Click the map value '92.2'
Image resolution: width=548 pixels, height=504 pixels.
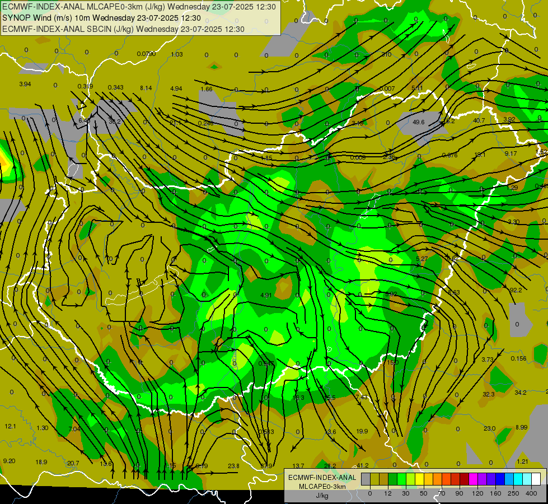point(516,290)
